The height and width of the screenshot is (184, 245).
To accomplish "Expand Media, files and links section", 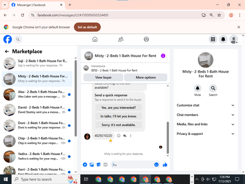I will (205, 124).
